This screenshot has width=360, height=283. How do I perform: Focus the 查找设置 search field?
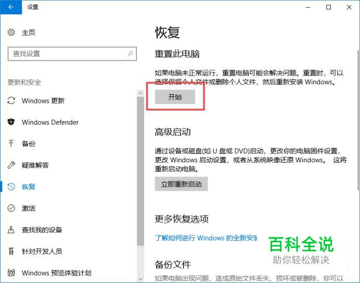point(72,54)
